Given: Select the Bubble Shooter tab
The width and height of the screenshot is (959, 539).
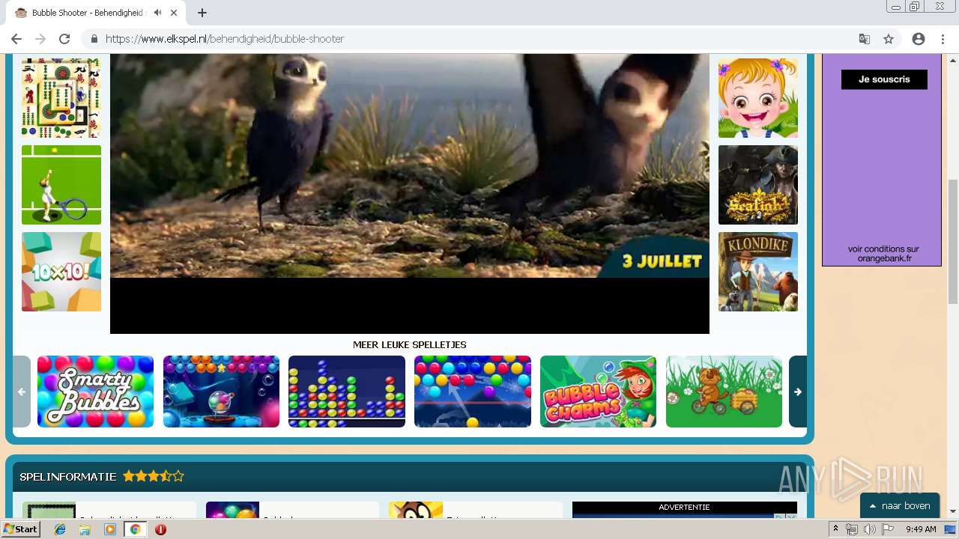Looking at the screenshot, I should [x=96, y=13].
